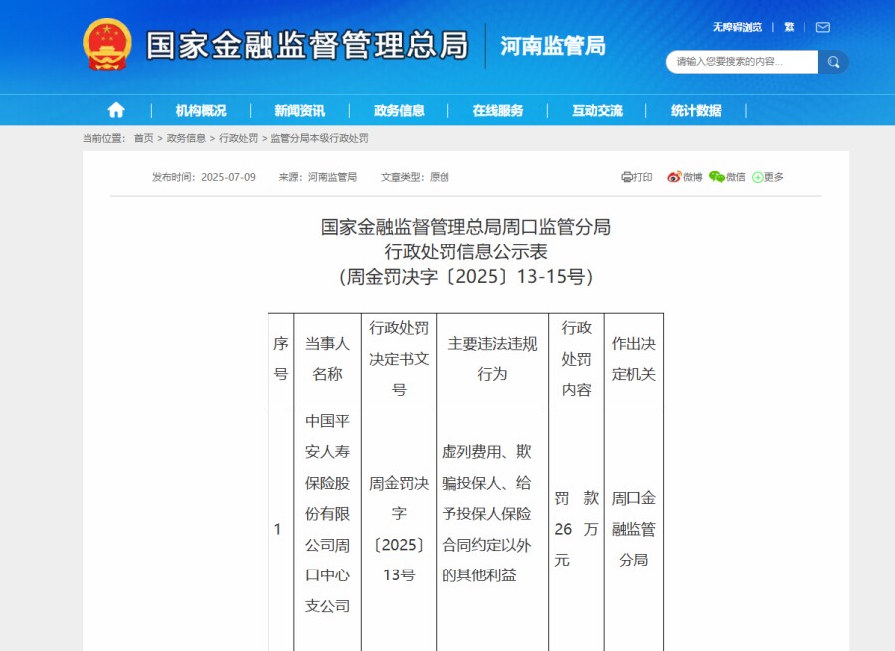Toggle 繁 traditional Chinese display
Screen dimensions: 895x651
point(789,27)
